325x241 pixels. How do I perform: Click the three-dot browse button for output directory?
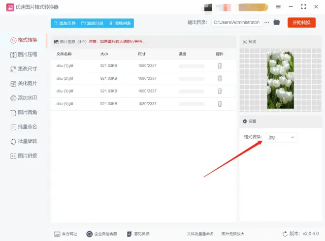[x=267, y=23]
